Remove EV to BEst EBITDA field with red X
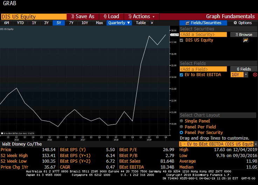 point(255,75)
